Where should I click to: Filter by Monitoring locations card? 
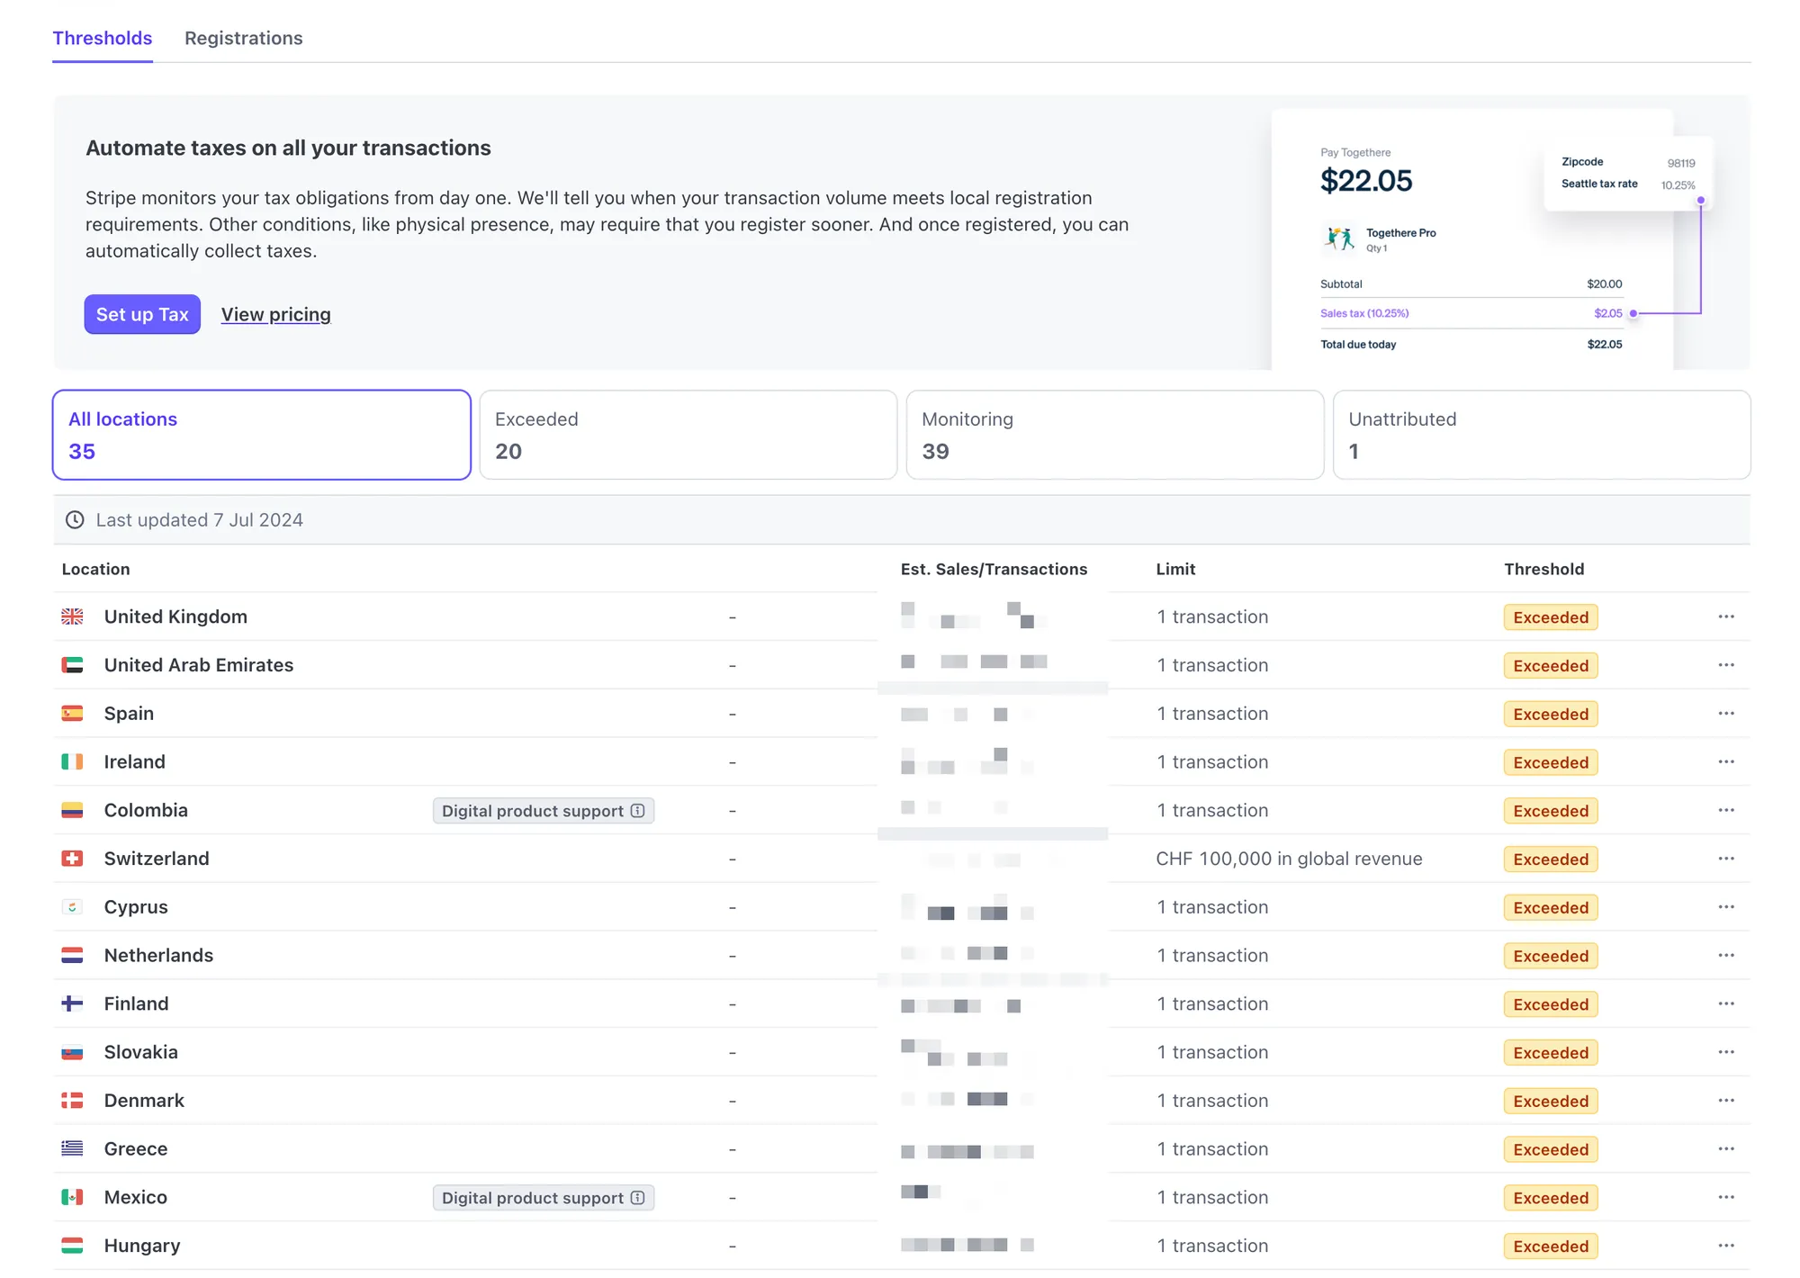click(x=1114, y=435)
